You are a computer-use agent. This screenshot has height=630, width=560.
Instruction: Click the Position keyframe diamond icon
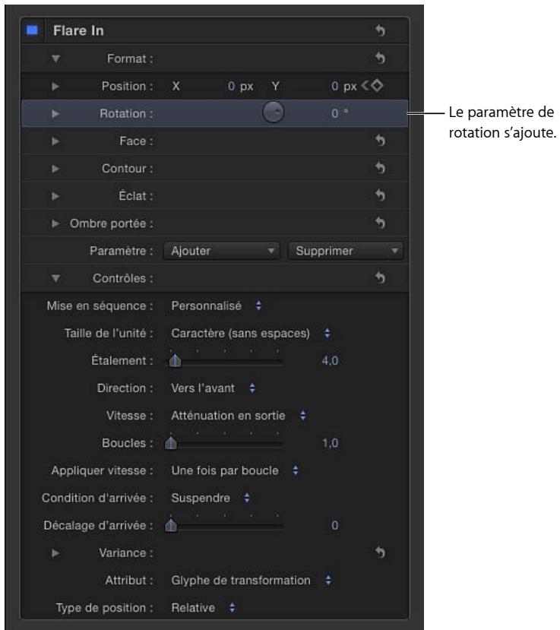(x=377, y=86)
